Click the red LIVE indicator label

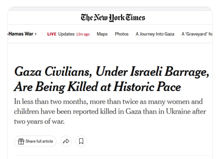(52, 34)
